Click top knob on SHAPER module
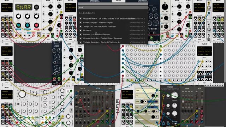 [62, 91]
